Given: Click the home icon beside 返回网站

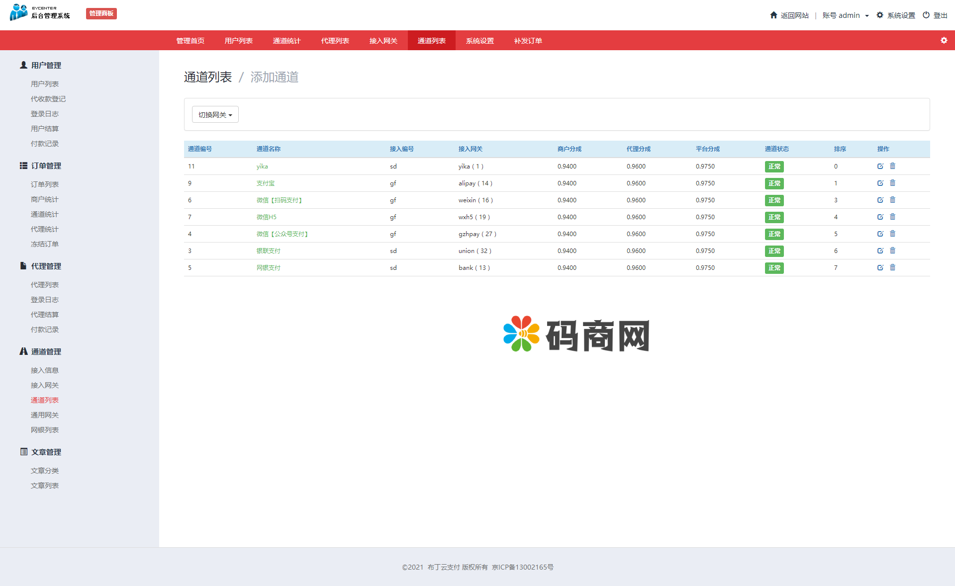Looking at the screenshot, I should pos(773,15).
